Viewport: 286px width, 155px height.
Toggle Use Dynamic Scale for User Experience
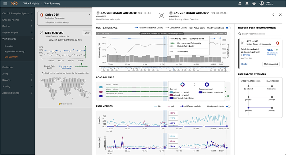pos(228,28)
